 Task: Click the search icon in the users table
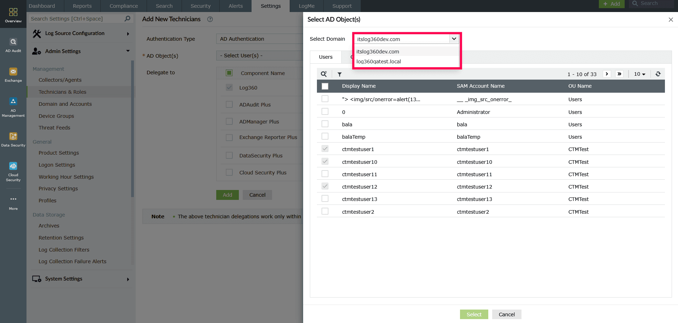click(324, 74)
